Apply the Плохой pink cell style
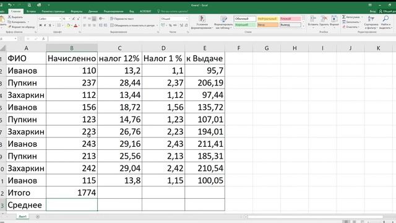The width and height of the screenshot is (396, 223). point(290,19)
